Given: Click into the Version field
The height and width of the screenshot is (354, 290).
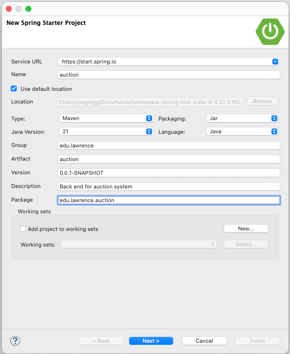Looking at the screenshot, I should (x=169, y=173).
